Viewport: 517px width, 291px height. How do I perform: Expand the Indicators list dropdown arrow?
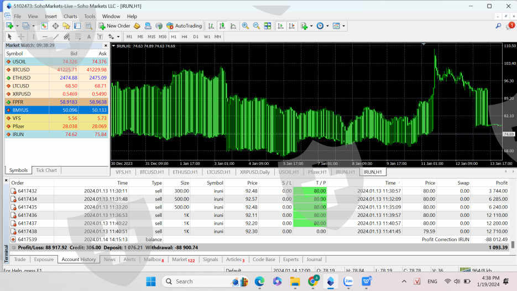pos(311,26)
